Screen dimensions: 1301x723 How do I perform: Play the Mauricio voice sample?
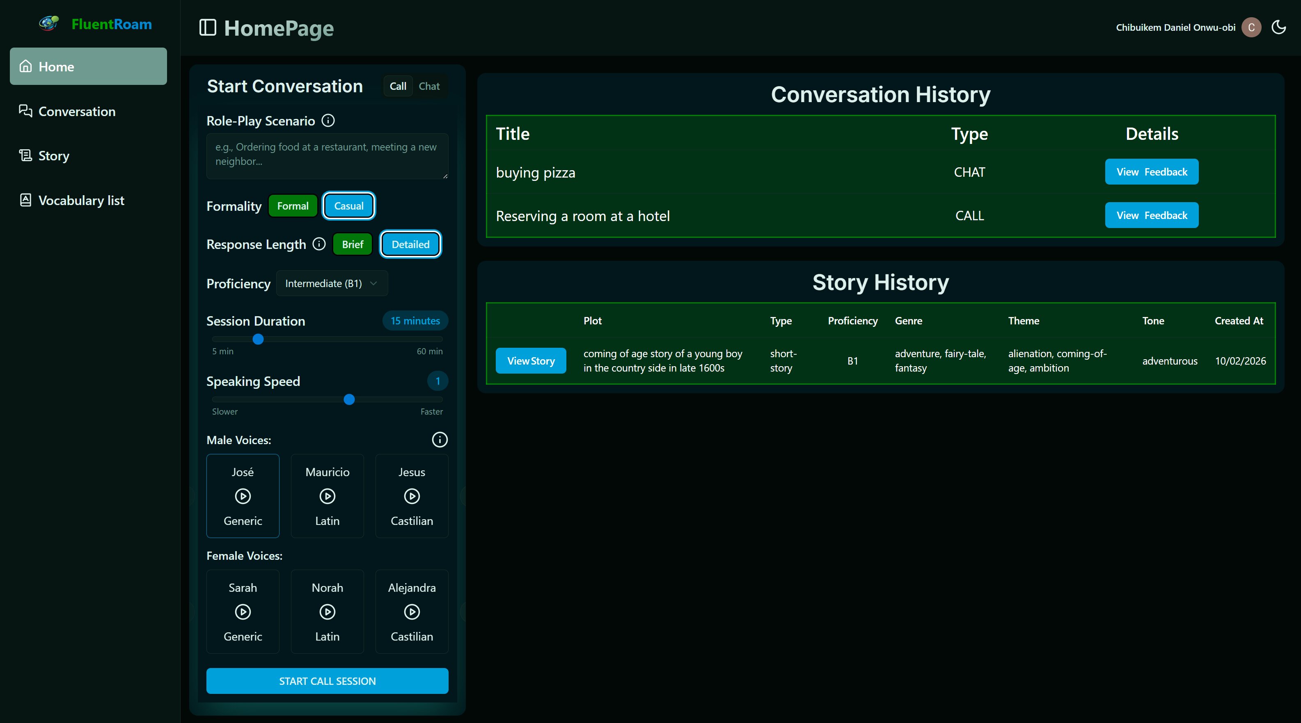pos(327,497)
